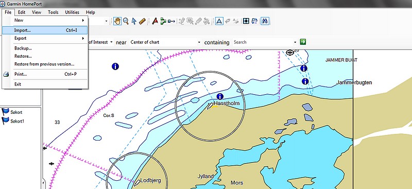Click the green New Route tool
The width and height of the screenshot is (412, 189).
pyautogui.click(x=163, y=21)
